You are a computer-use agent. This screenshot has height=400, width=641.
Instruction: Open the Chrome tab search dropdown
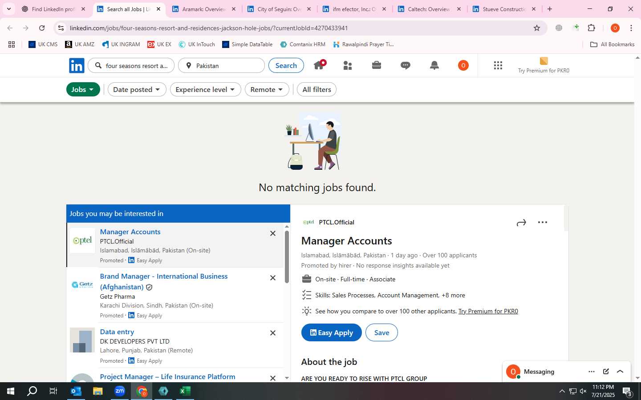tap(9, 9)
